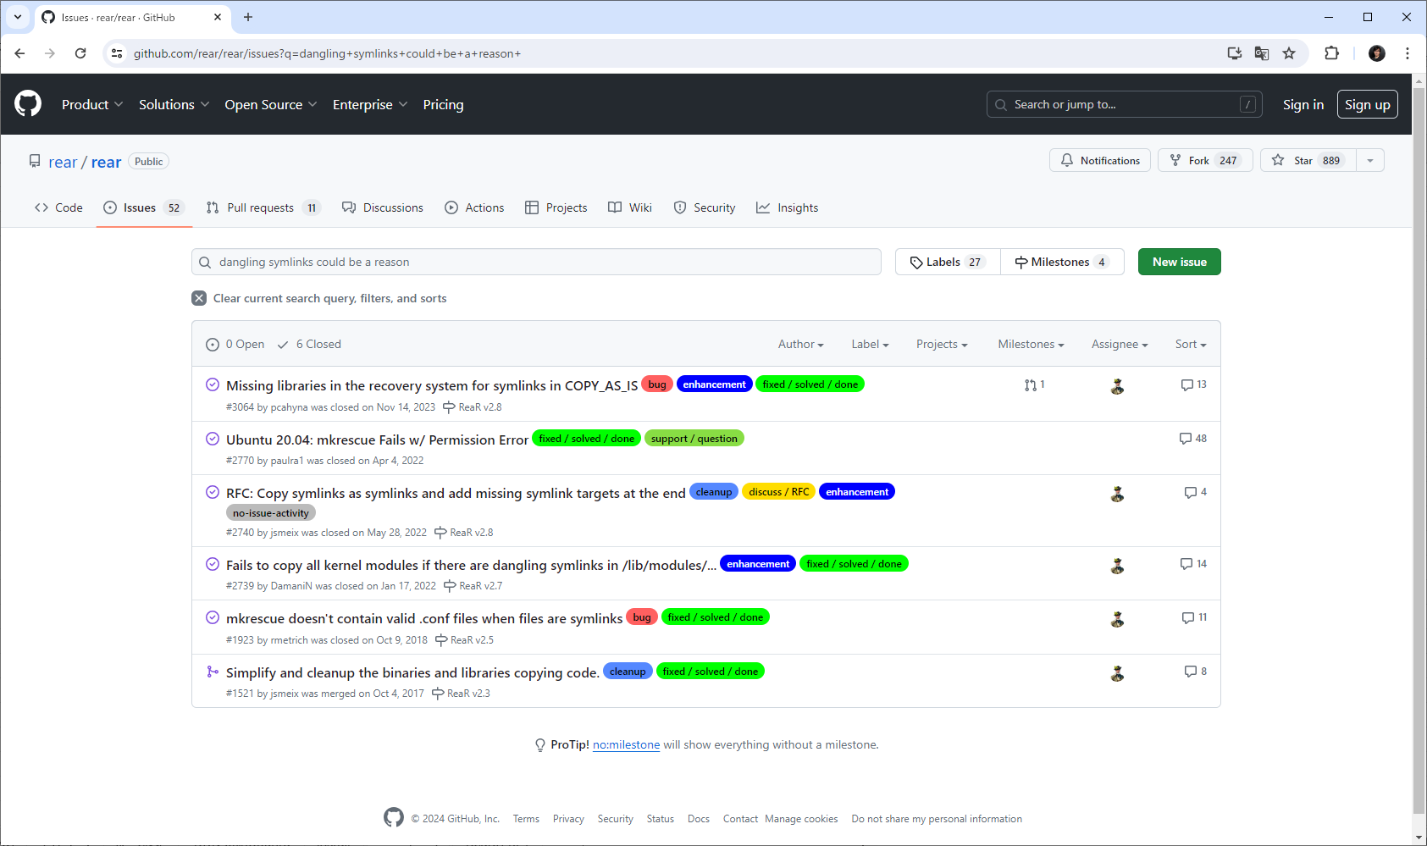Click assignee avatar on the RFC symlinks issue

[1117, 495]
